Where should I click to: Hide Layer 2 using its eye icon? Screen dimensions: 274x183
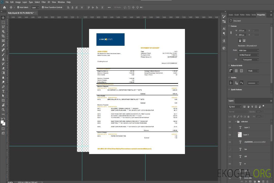click(x=230, y=128)
